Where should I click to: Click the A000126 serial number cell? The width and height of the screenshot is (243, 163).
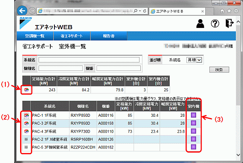pos(106,139)
